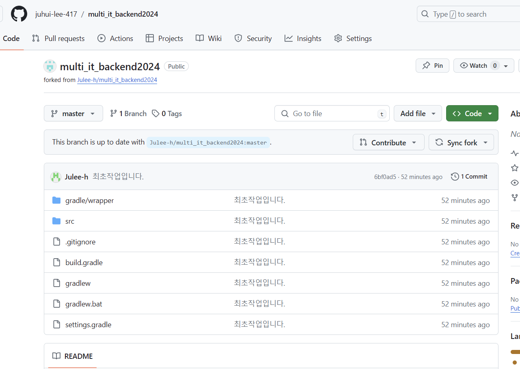Click the file icon for .gitignore

(57, 242)
